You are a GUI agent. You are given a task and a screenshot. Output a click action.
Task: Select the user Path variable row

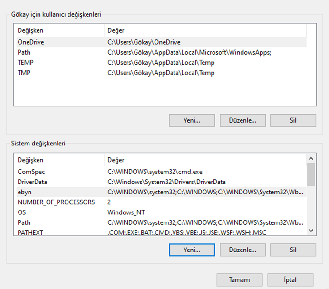pyautogui.click(x=161, y=52)
